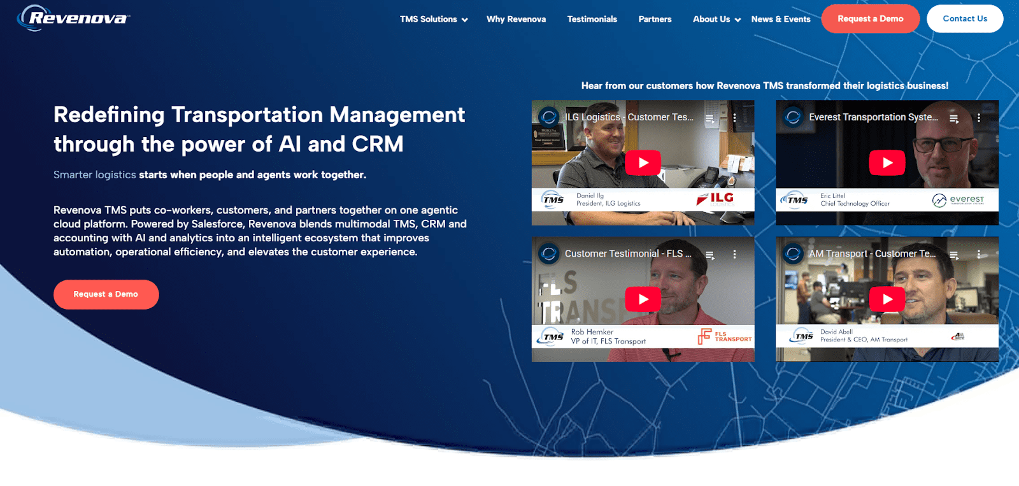Play the ILG Logistics testimonial video
Screen dimensions: 1019x486
pyautogui.click(x=643, y=162)
